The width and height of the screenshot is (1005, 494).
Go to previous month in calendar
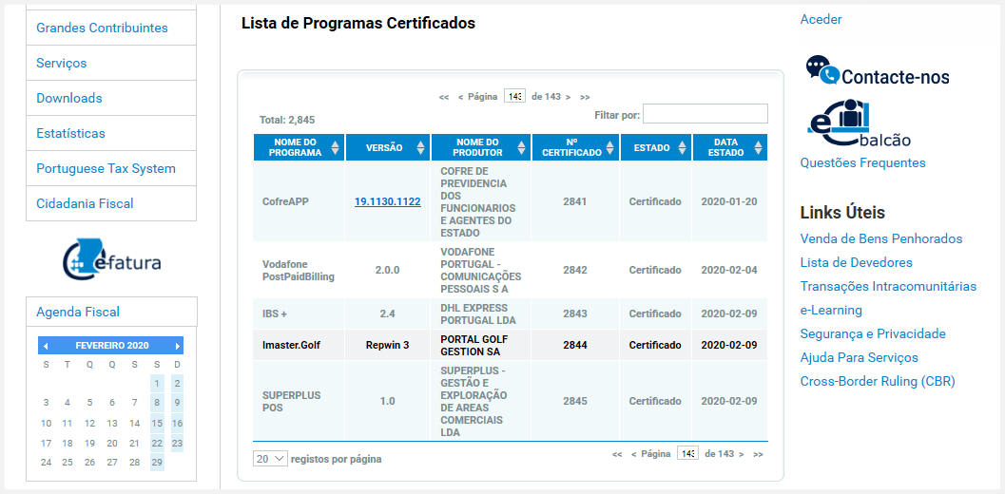click(46, 346)
